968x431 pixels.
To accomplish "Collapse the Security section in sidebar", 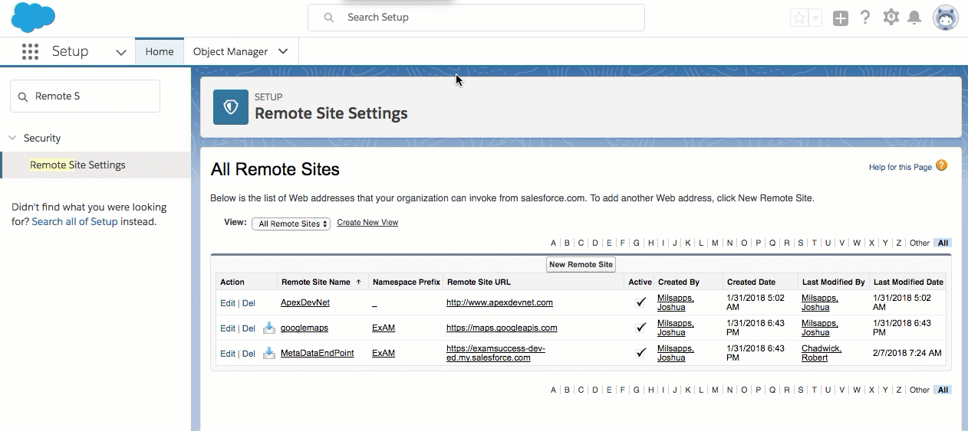I will 12,139.
